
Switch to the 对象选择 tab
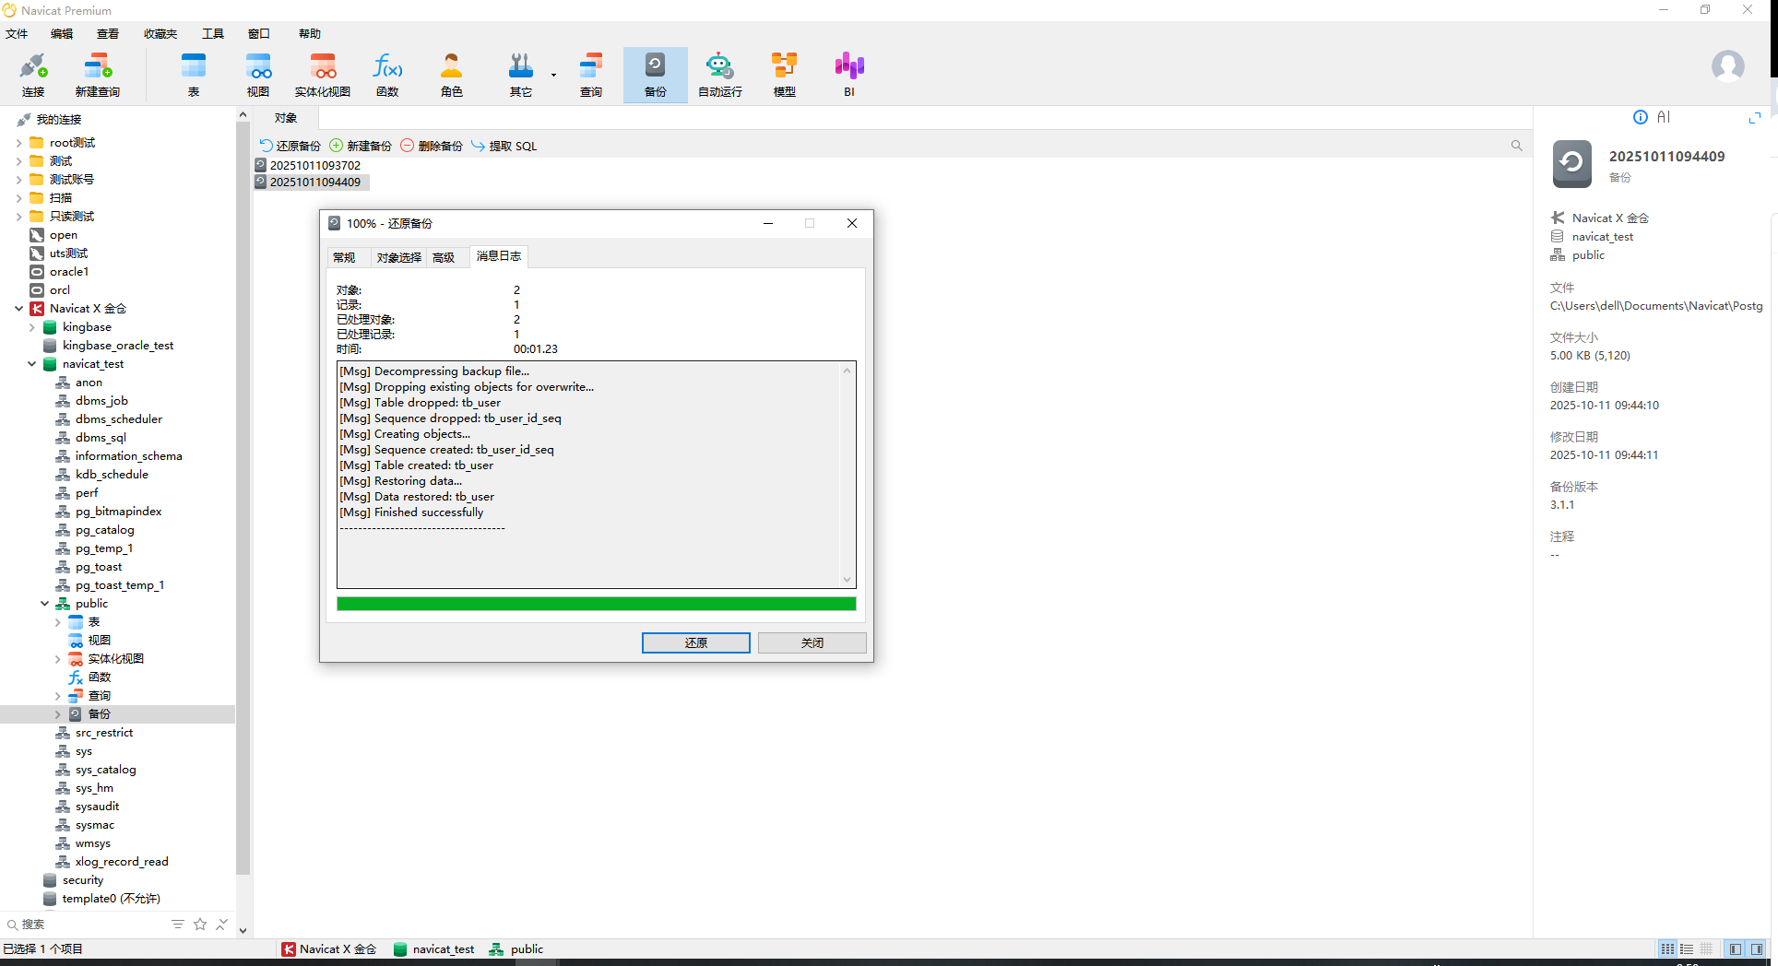point(399,257)
